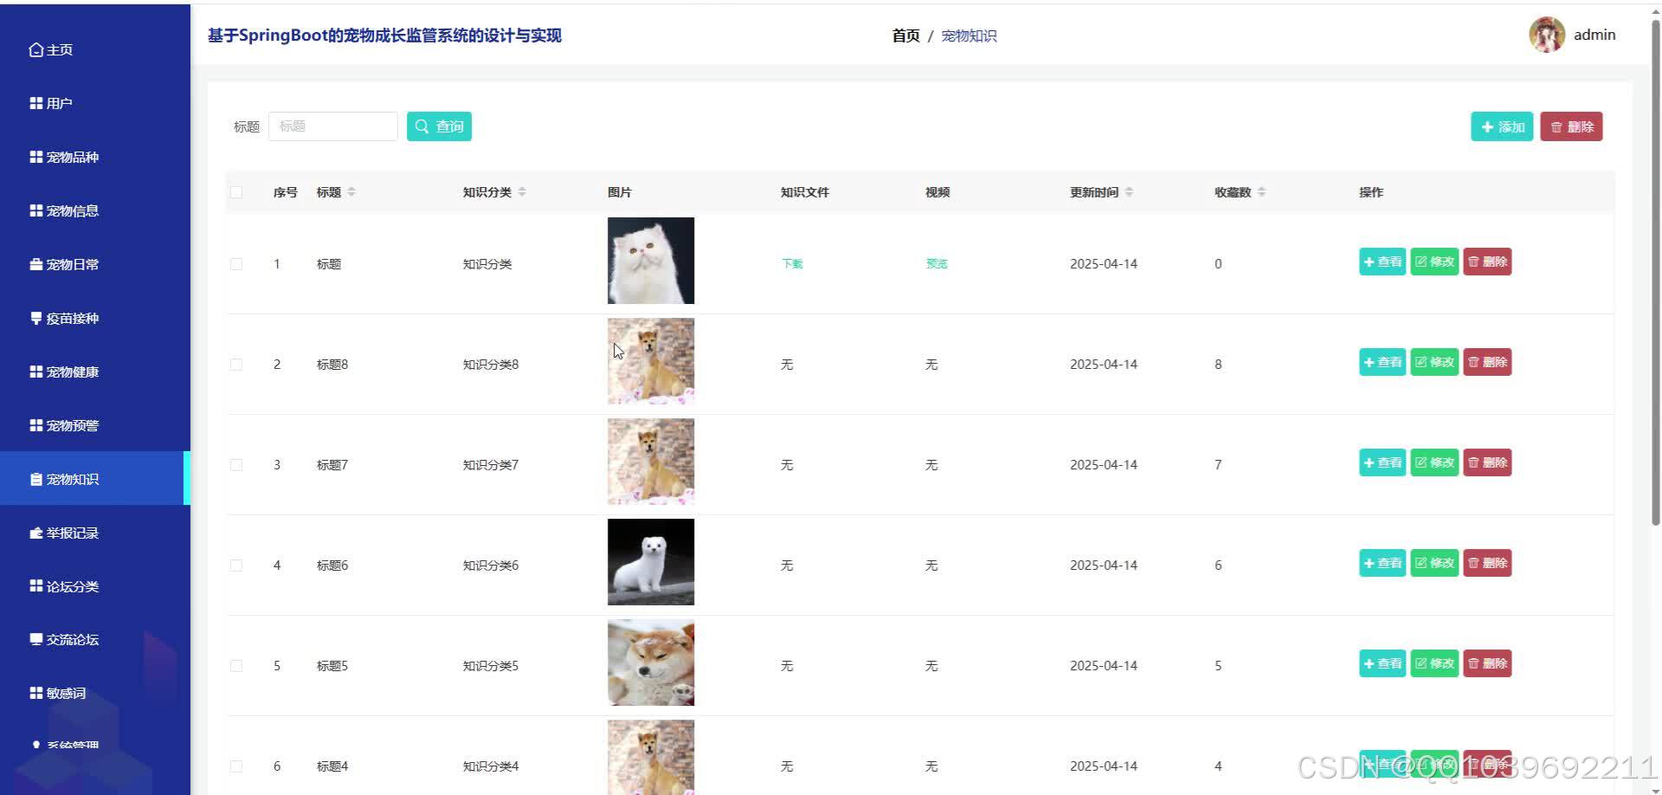This screenshot has width=1662, height=795.
Task: Open the 主页 home icon in sidebar
Action: click(x=36, y=49)
